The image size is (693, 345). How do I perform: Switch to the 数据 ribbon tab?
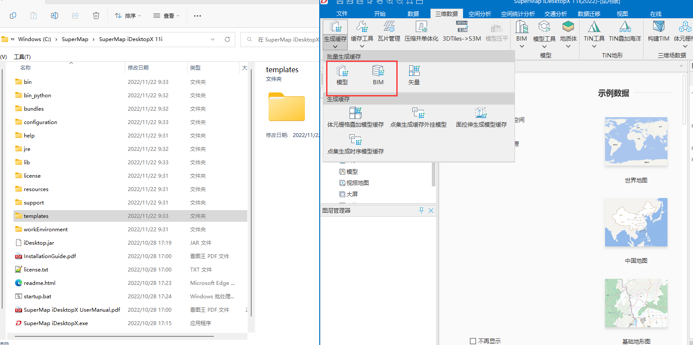pos(413,14)
